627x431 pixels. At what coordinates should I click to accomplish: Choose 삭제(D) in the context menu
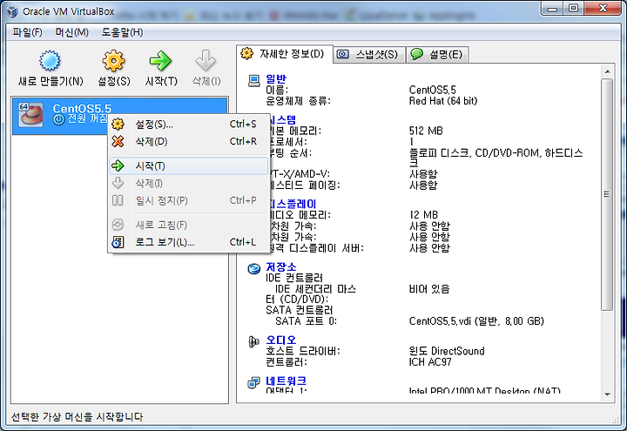[188, 141]
